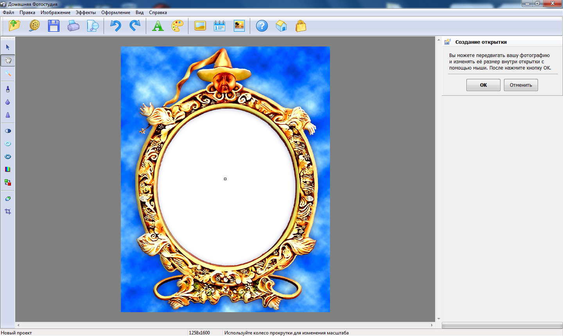Screen dimensions: 563x336
Task: Select the dark blue ring tool
Action: click(8, 157)
